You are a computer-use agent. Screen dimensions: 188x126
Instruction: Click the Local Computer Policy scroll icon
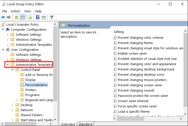point(3,24)
